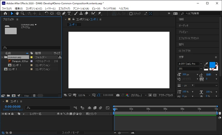This screenshot has height=135, width=222.
Task: Toggle transparency grid in viewer
Action: (x=155, y=95)
